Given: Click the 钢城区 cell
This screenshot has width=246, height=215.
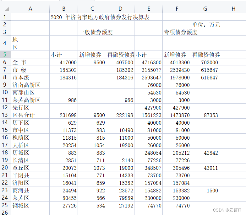Looking at the screenshot, I should coord(30,205).
